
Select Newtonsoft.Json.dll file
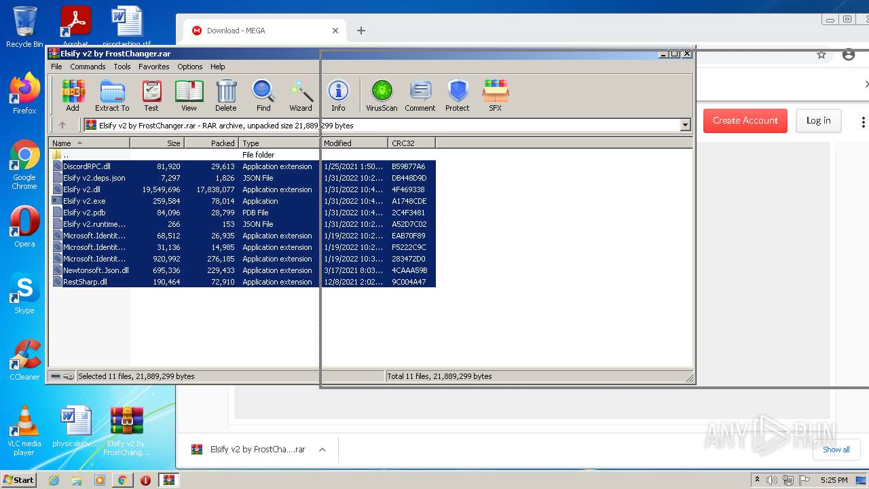(242, 270)
